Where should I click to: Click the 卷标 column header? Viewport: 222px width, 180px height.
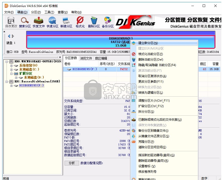click(81, 64)
